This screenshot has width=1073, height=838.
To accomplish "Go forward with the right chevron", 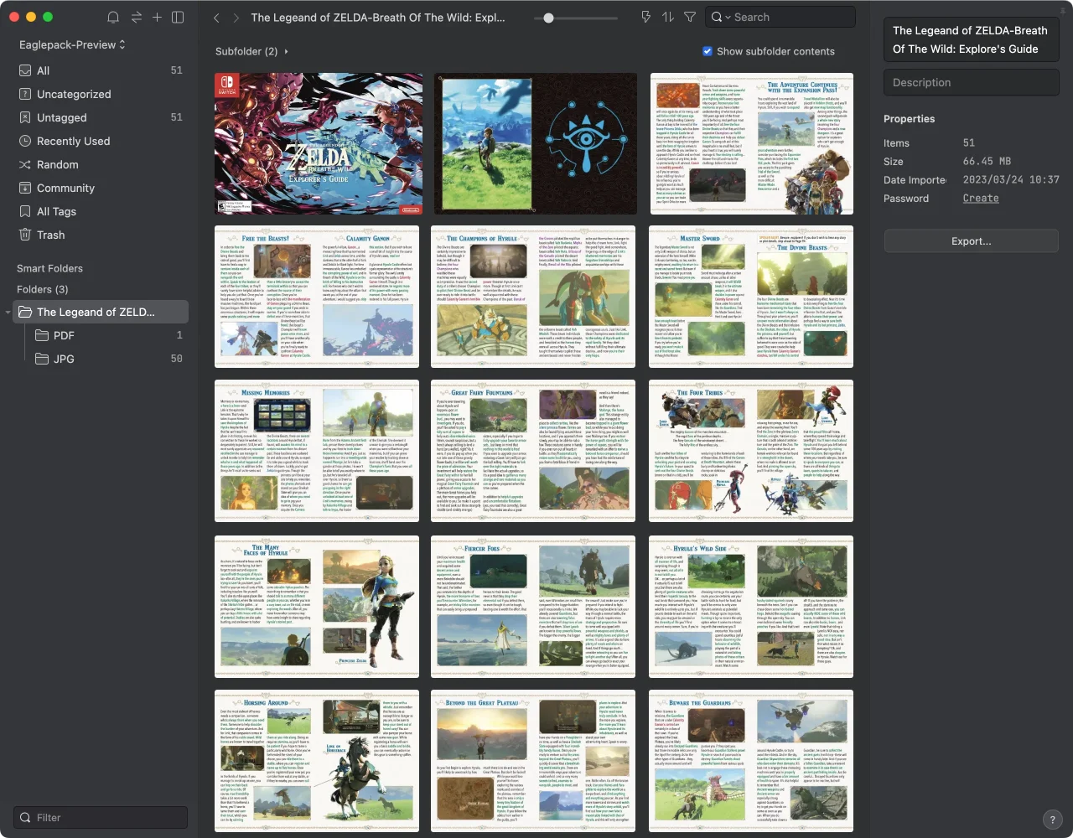I will [236, 17].
